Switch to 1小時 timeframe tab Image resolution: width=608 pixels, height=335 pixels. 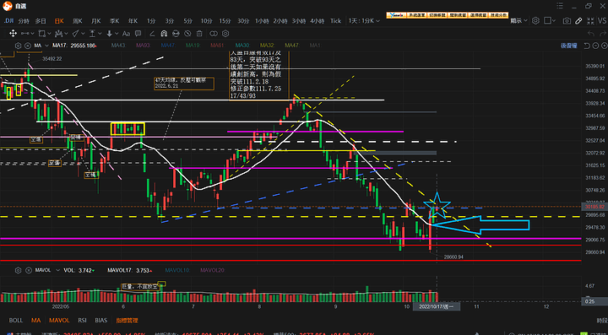tap(262, 21)
